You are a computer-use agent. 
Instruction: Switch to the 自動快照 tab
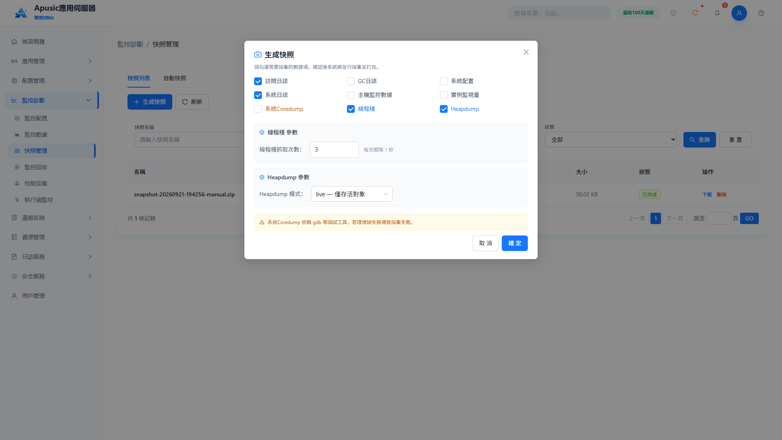coord(175,78)
